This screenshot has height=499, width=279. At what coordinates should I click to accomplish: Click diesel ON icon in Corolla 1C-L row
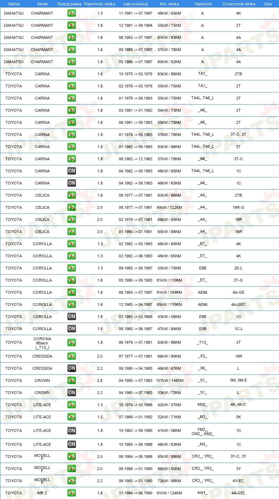(72, 329)
